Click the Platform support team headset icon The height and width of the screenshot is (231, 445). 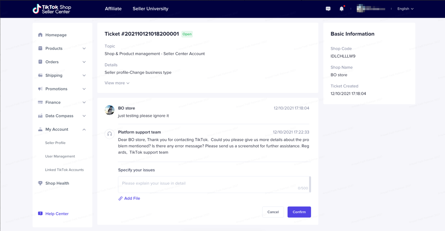coord(110,134)
